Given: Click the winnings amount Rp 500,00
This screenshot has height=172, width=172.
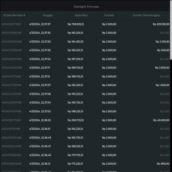Looking at the screenshot, I should (x=163, y=50).
